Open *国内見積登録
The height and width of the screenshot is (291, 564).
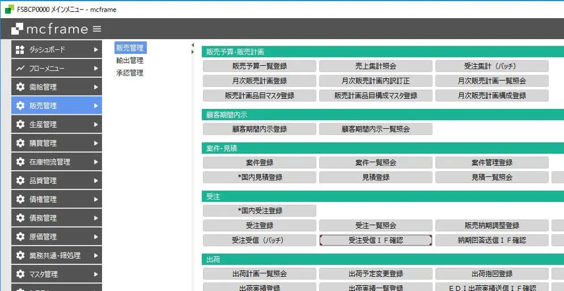click(x=260, y=178)
